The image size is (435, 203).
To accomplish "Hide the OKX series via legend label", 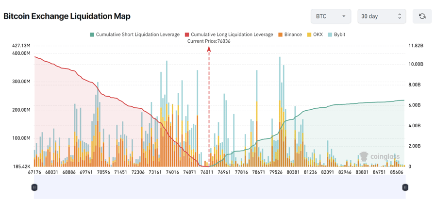I will coord(318,35).
